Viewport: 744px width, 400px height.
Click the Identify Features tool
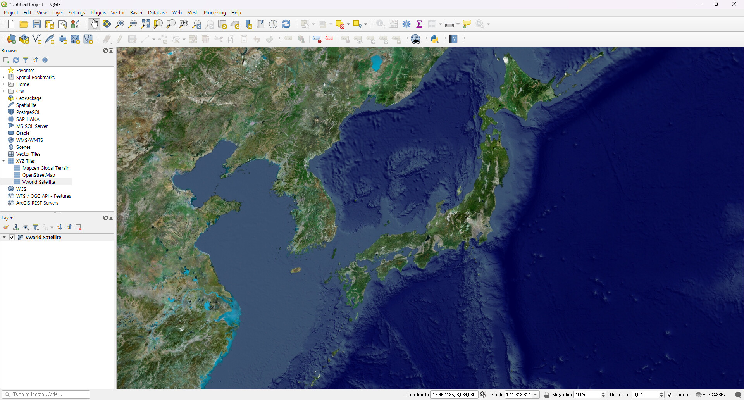[x=381, y=24]
